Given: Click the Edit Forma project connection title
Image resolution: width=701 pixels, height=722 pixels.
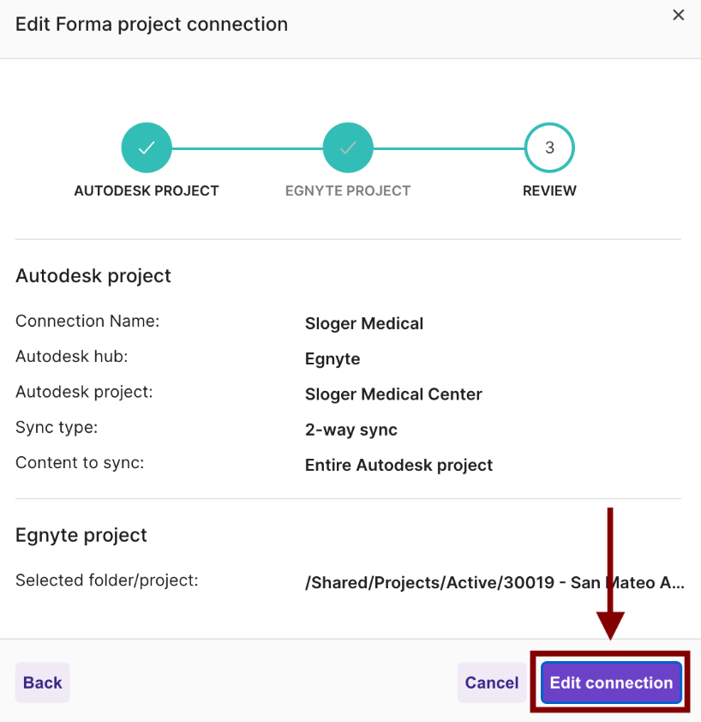Looking at the screenshot, I should pyautogui.click(x=152, y=24).
